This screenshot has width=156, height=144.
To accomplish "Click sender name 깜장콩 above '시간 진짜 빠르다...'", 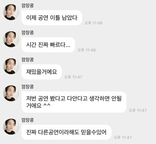I will (28, 33).
